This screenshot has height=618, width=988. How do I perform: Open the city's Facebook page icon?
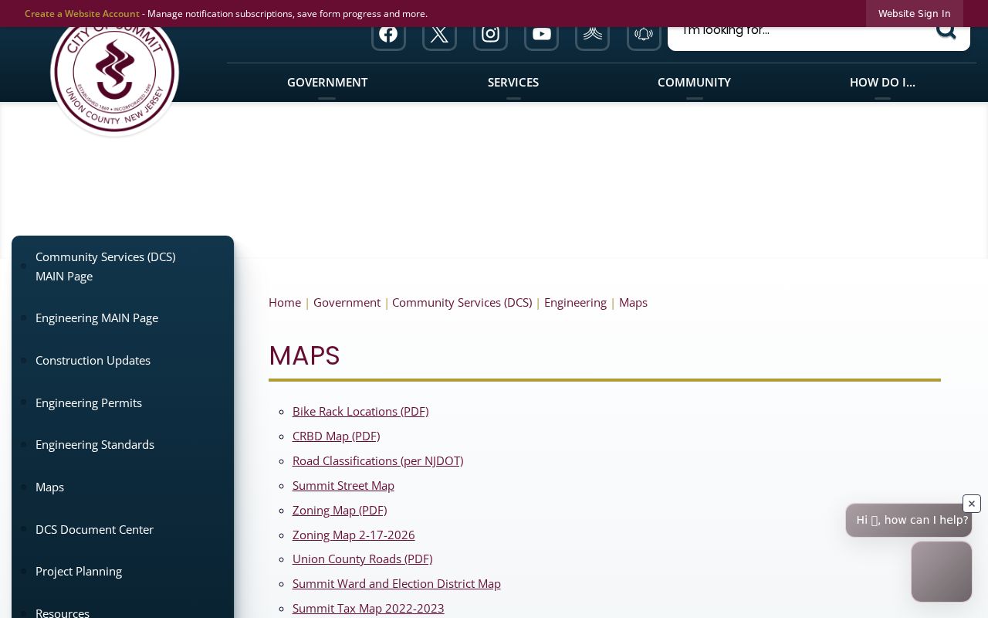(388, 34)
